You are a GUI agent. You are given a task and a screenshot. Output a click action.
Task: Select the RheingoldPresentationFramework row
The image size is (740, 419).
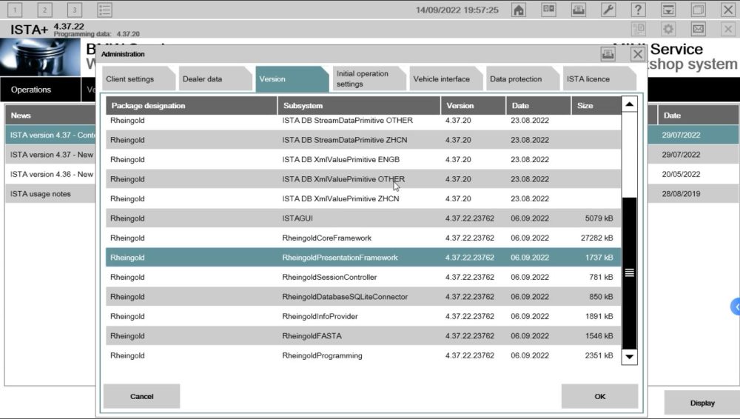click(x=363, y=258)
